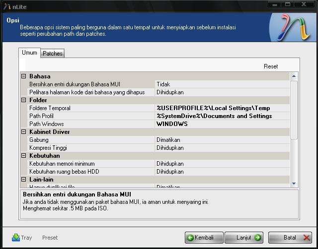This screenshot has height=249, width=318.
Task: Edit the Foldere Temporal path value
Action: (223, 108)
